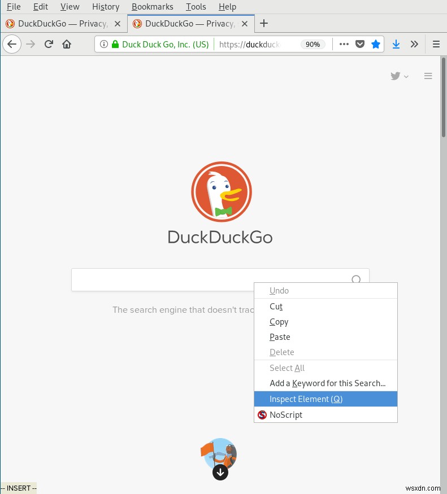Click the flag-holding character illustration
The width and height of the screenshot is (447, 494).
[x=219, y=453]
